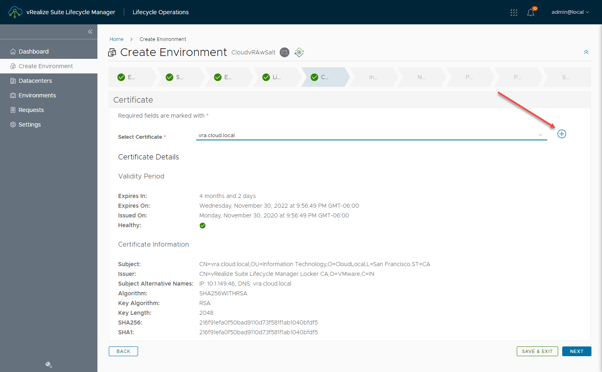The height and width of the screenshot is (372, 602).
Task: Click the edit icon beside CloudvRAwSalt
Action: pos(284,52)
